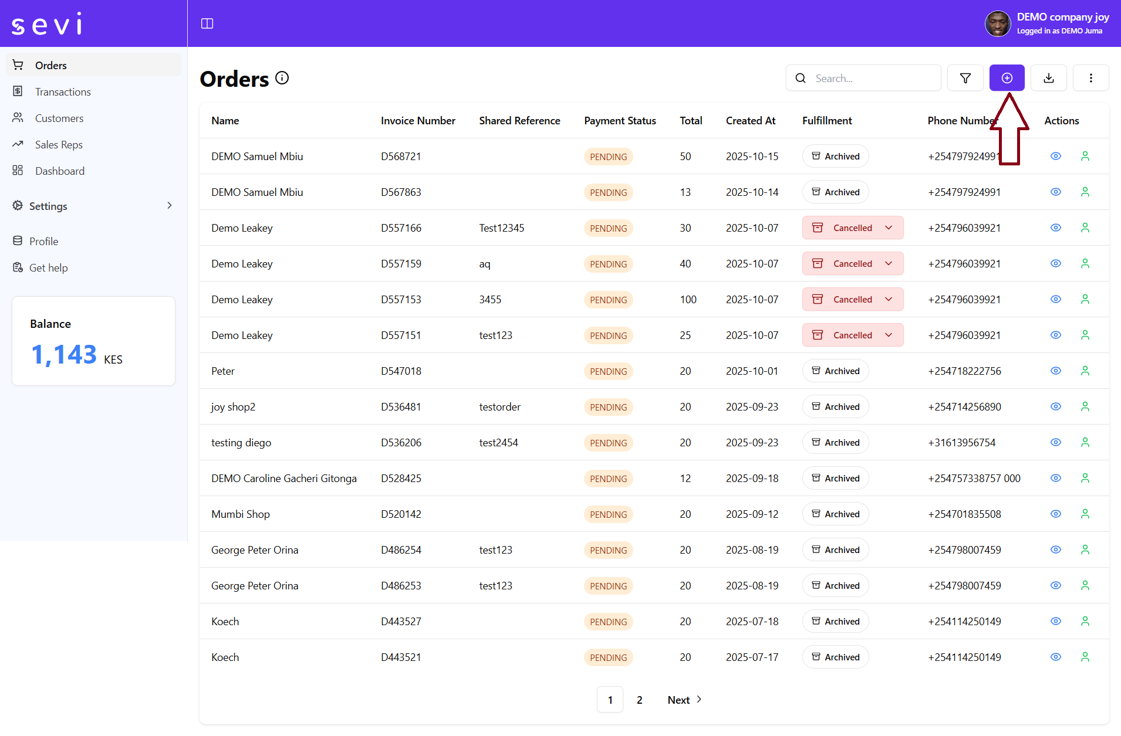Click the purple add new order icon
The height and width of the screenshot is (736, 1121).
coord(1007,77)
